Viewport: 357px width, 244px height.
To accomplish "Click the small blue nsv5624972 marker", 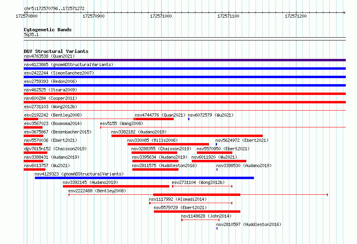I will pyautogui.click(x=216, y=144).
